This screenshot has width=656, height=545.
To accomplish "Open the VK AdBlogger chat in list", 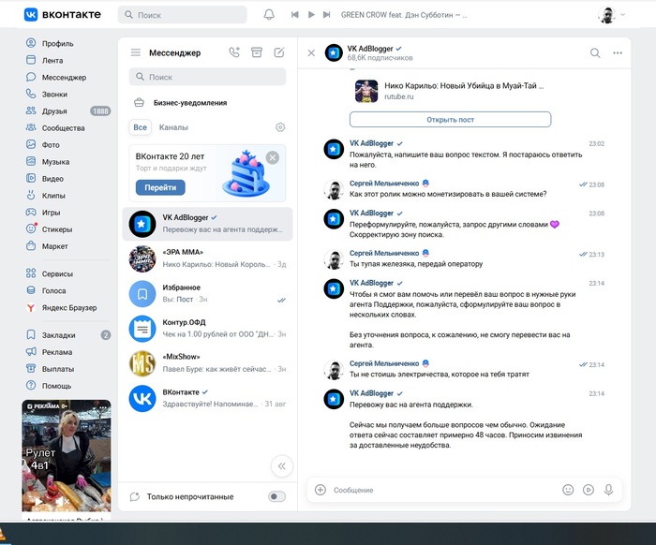I will tap(207, 224).
